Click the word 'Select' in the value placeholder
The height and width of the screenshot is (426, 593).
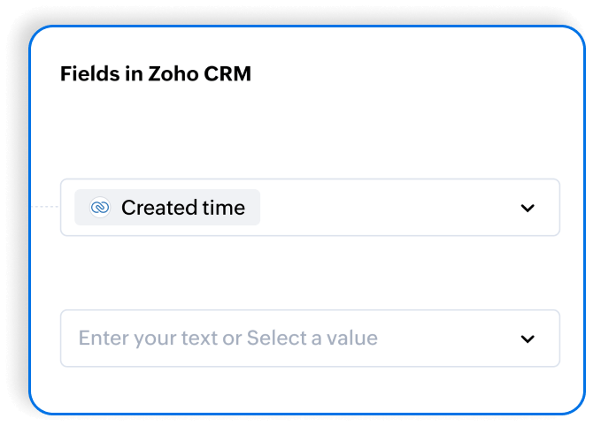pyautogui.click(x=273, y=339)
